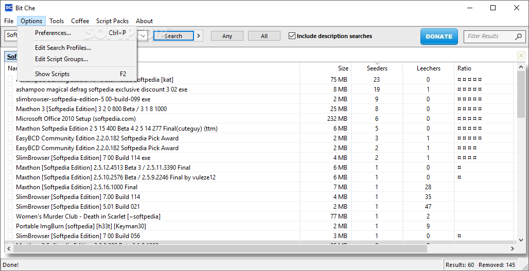Select row Microsoft Office 2010 Setup (softpedia.com)
The height and width of the screenshot is (271, 529).
261,119
